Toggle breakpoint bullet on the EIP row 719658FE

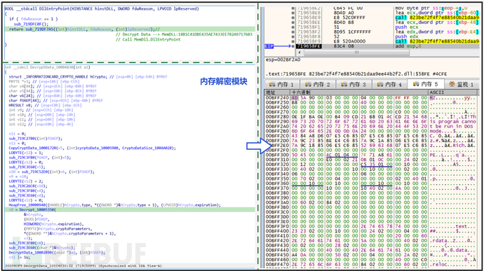(x=293, y=46)
